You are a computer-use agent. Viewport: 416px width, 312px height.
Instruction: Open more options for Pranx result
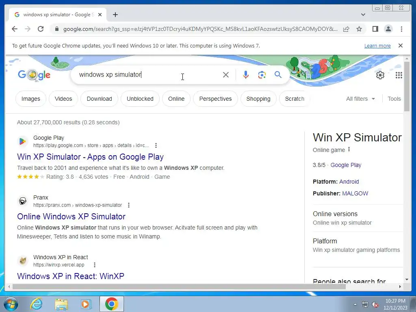[129, 205]
